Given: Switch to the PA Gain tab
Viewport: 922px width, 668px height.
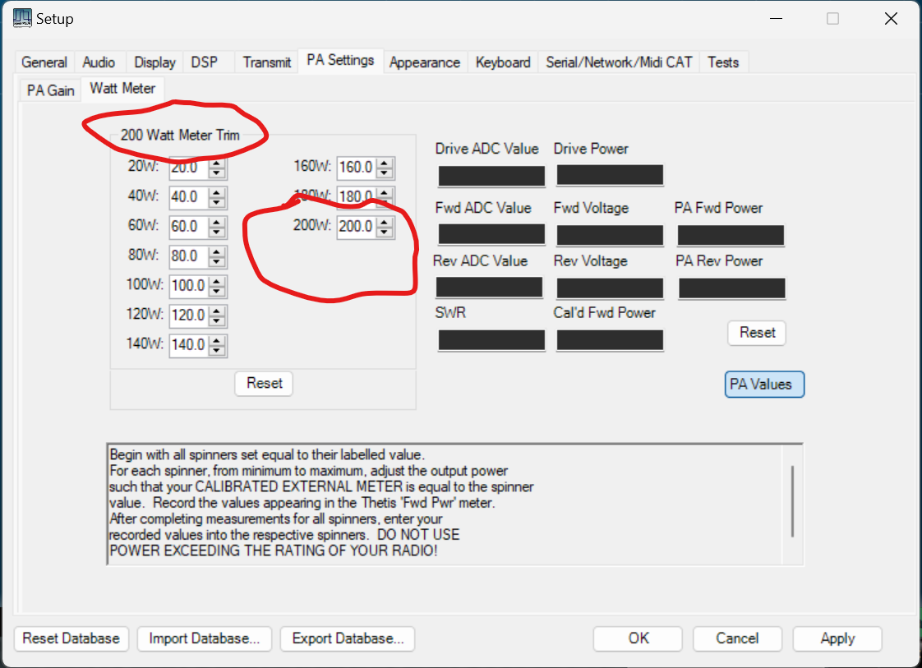Looking at the screenshot, I should pos(49,90).
